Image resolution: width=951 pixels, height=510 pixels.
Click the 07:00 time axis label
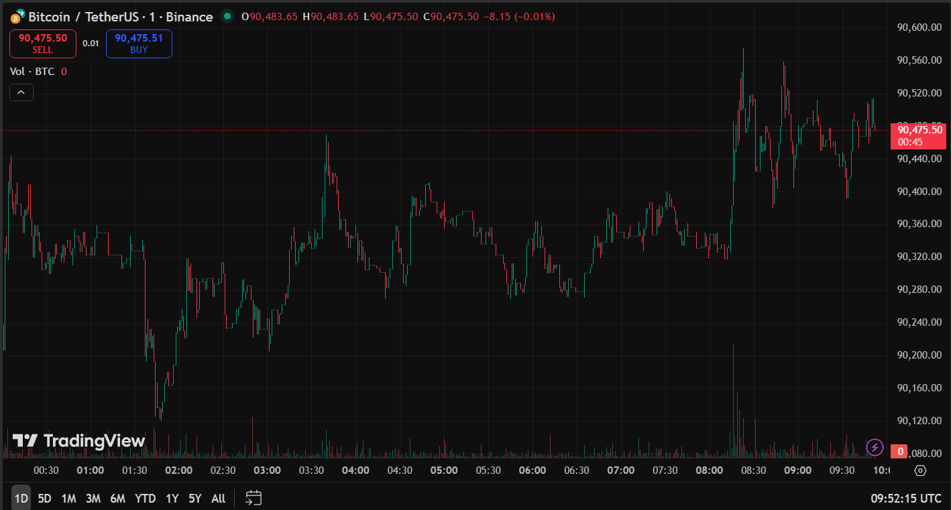click(x=621, y=470)
